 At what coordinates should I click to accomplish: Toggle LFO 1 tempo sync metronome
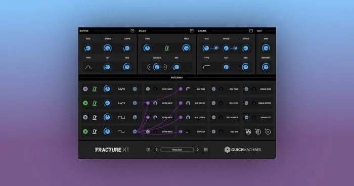tap(95, 89)
